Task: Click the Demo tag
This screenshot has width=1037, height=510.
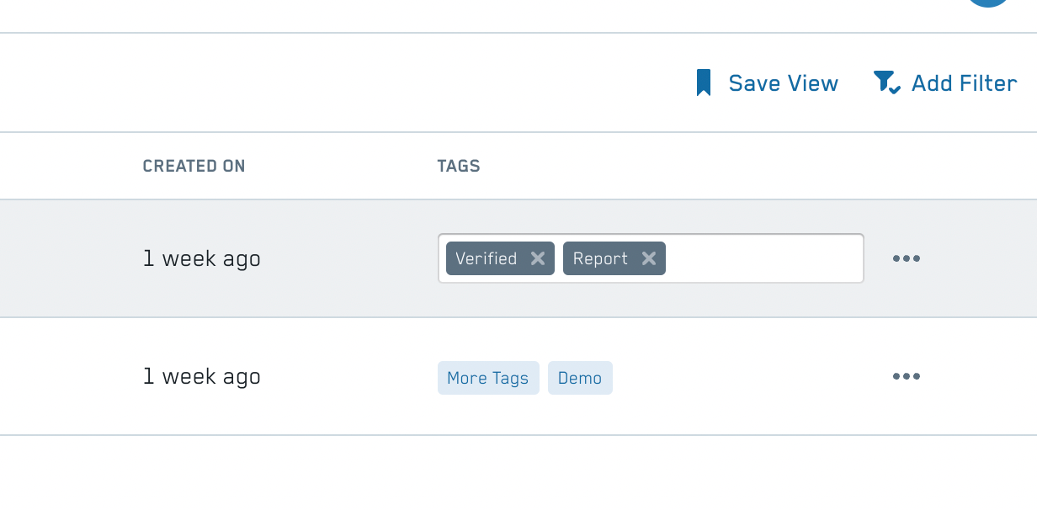Action: pos(580,378)
